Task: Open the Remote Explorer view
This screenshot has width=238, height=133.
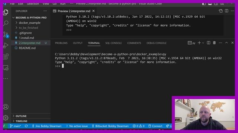Action: [x=6, y=68]
